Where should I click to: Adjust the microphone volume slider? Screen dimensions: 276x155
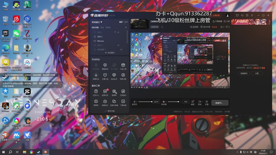(145, 102)
